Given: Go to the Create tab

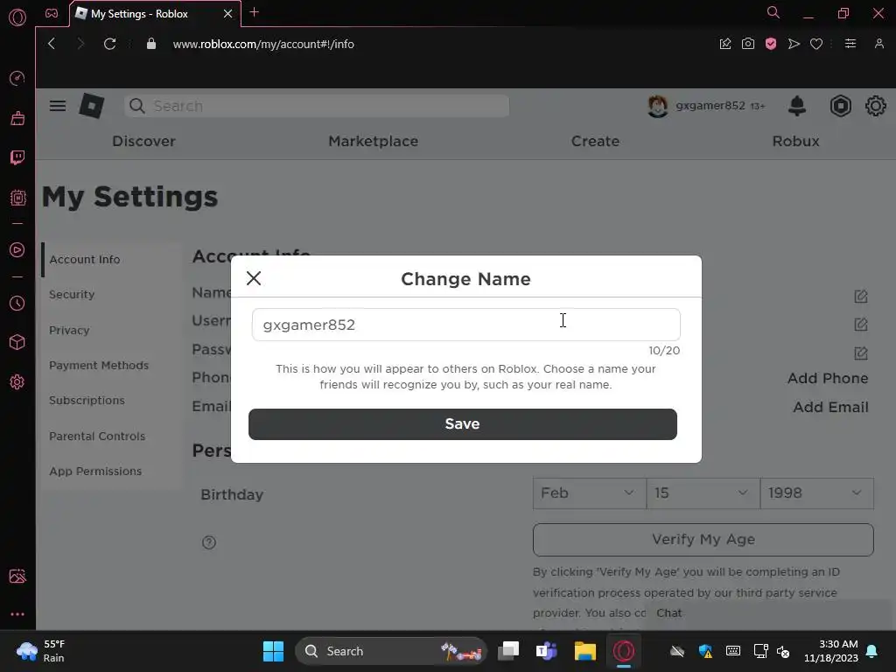Looking at the screenshot, I should click(x=595, y=141).
